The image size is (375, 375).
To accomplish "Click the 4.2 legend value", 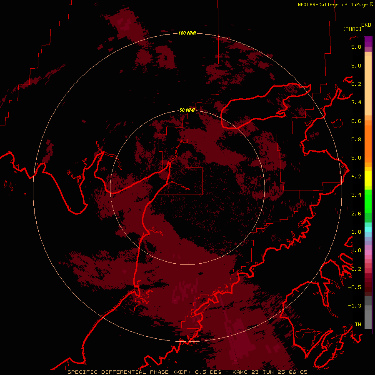I will click(356, 177).
